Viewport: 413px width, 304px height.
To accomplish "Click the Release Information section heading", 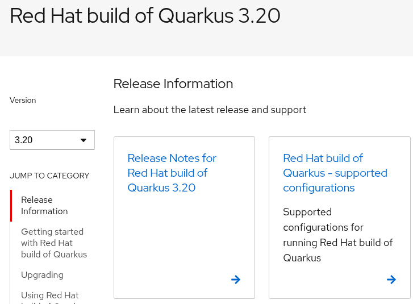I will [x=173, y=84].
